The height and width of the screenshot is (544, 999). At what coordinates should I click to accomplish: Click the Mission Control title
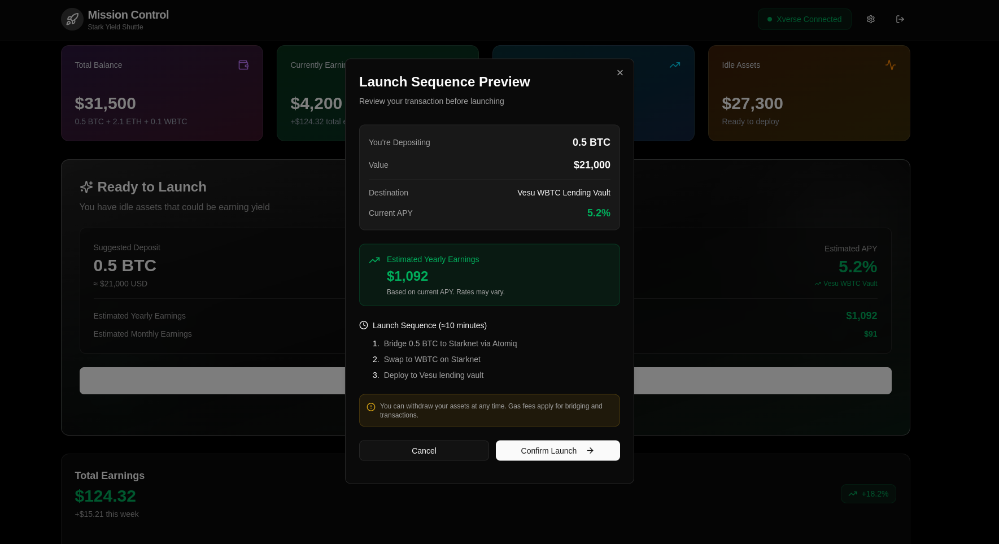tap(128, 15)
